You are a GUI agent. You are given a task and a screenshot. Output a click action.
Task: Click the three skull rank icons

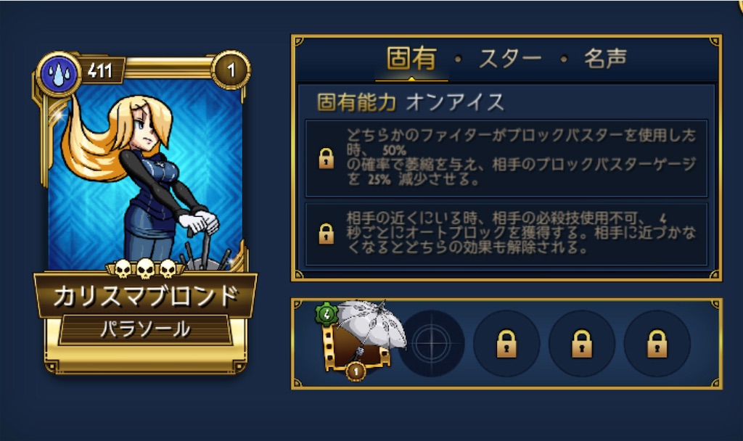point(145,268)
